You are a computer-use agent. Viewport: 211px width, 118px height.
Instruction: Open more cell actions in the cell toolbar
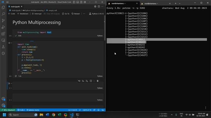point(94,81)
